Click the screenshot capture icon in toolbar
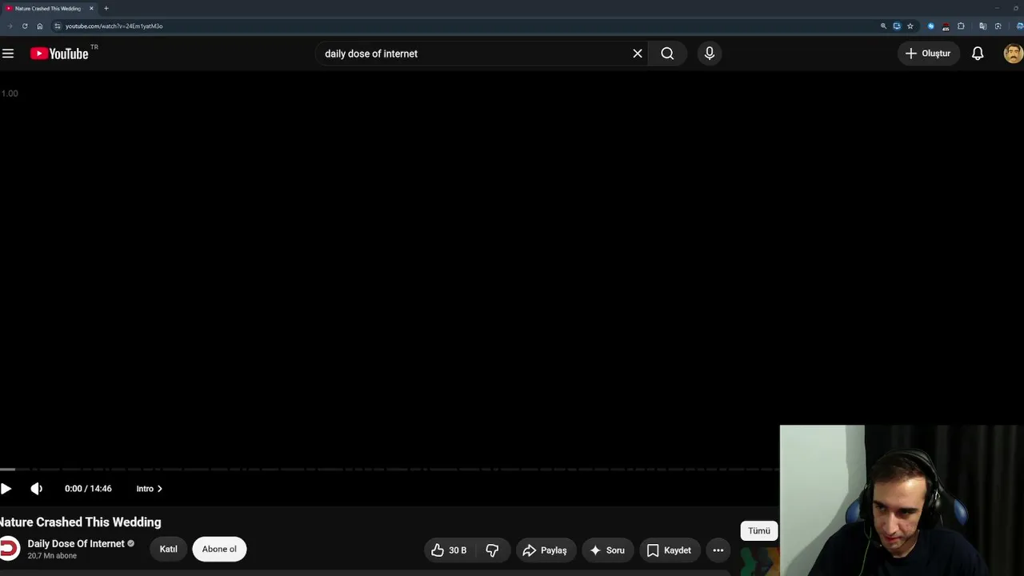Viewport: 1024px width, 576px height. click(x=998, y=26)
